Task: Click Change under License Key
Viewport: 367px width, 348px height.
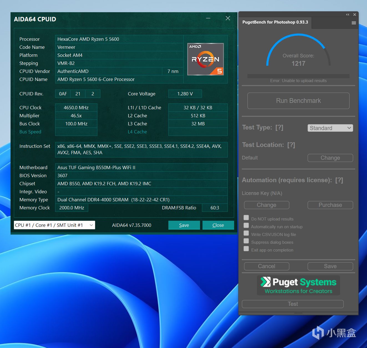Action: (267, 205)
